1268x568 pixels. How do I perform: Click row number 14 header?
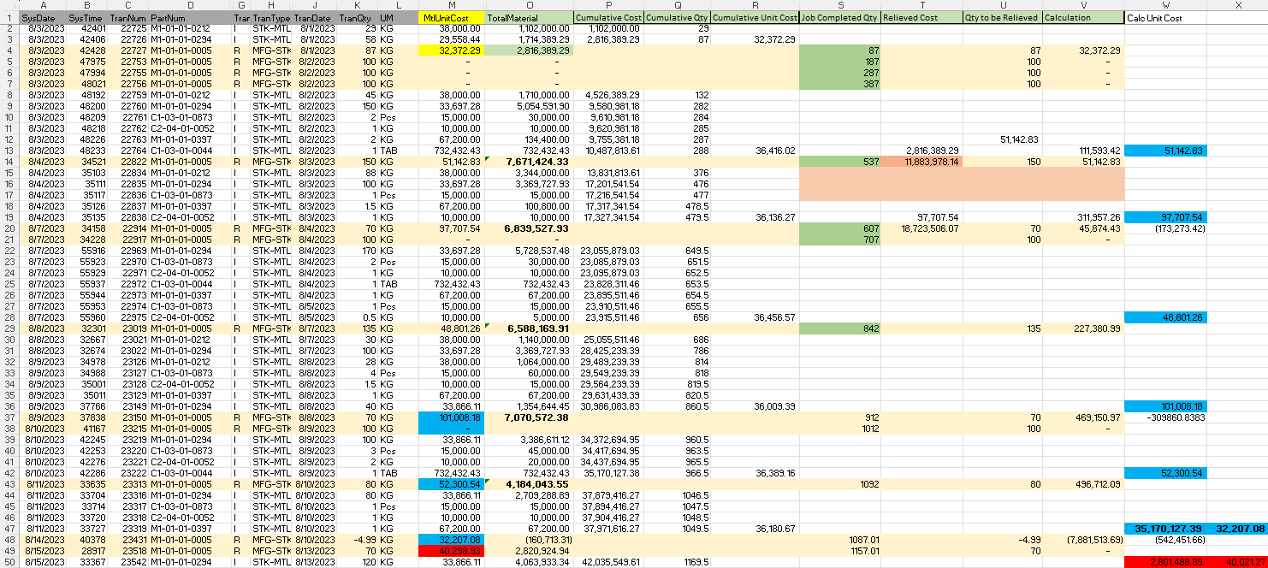coord(10,161)
